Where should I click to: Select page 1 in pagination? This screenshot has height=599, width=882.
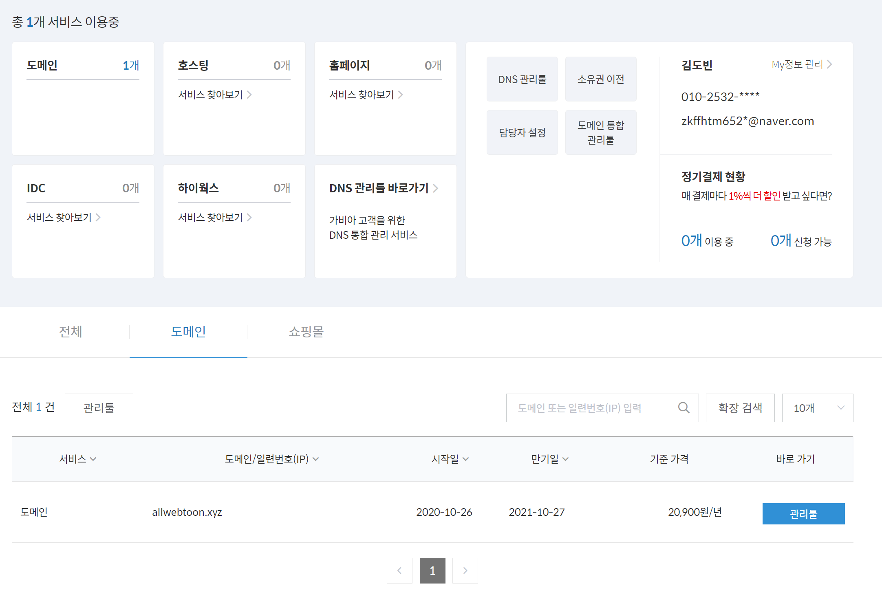432,570
